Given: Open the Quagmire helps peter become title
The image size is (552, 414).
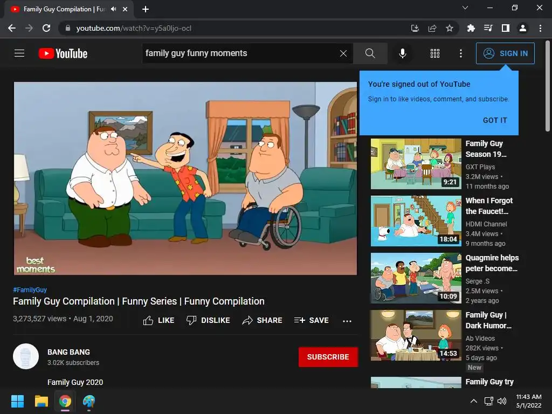Looking at the screenshot, I should pos(492,263).
